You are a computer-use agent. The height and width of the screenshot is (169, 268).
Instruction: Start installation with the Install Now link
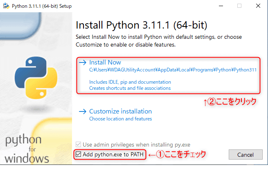[105, 62]
